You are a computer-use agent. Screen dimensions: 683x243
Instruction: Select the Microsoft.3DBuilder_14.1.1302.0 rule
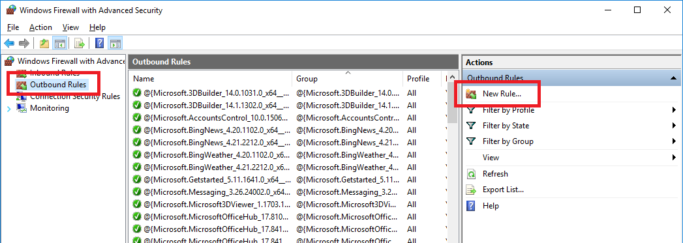pyautogui.click(x=216, y=105)
